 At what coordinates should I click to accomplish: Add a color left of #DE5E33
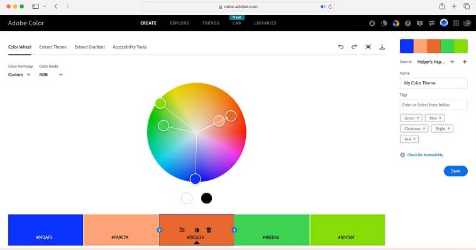pos(159,230)
